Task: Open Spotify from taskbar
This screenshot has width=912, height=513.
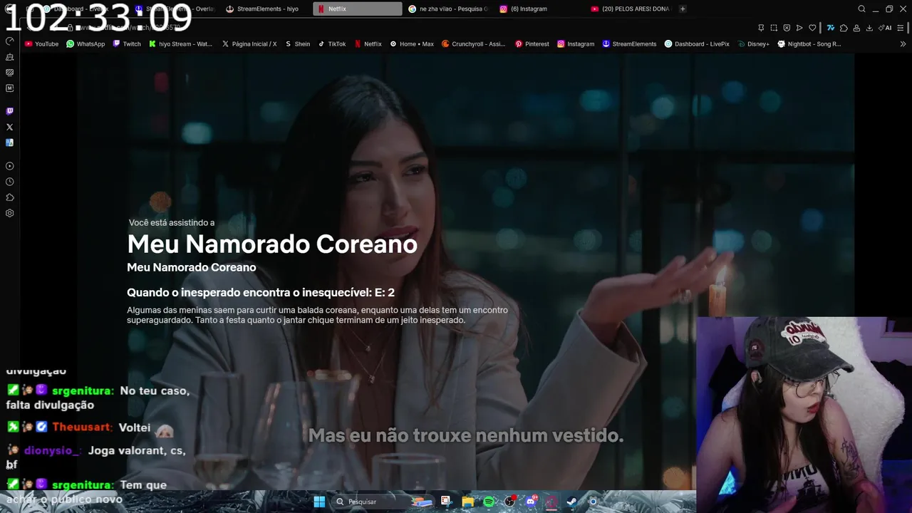Action: pyautogui.click(x=489, y=502)
